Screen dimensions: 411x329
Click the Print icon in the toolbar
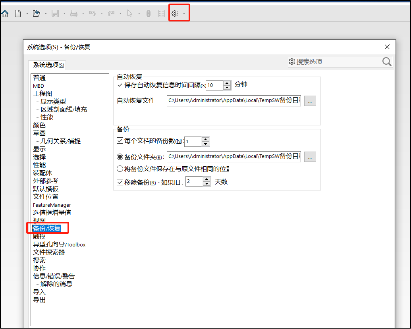(74, 13)
